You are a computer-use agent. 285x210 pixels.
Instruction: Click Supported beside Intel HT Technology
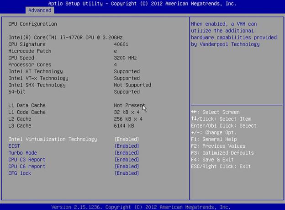pyautogui.click(x=127, y=71)
